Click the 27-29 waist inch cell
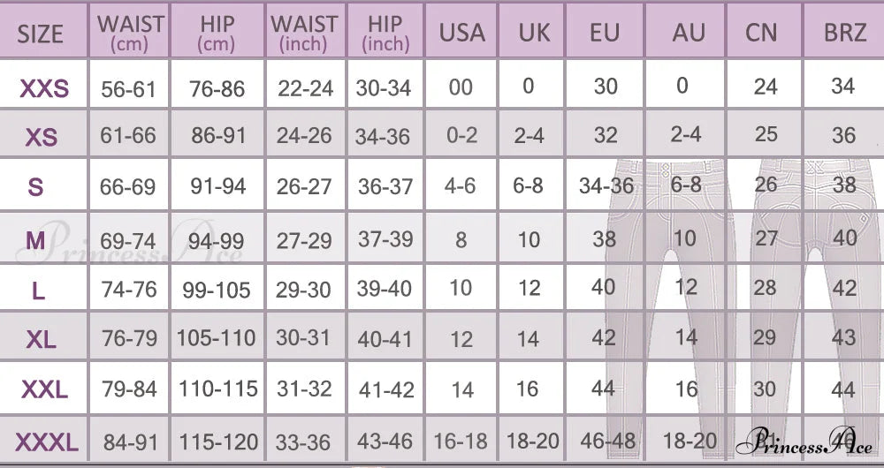The width and height of the screenshot is (884, 468). [x=304, y=239]
